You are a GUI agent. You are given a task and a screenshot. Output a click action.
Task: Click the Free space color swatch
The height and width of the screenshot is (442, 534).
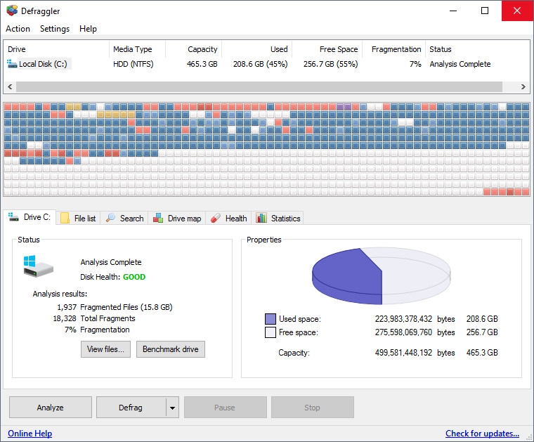point(271,332)
